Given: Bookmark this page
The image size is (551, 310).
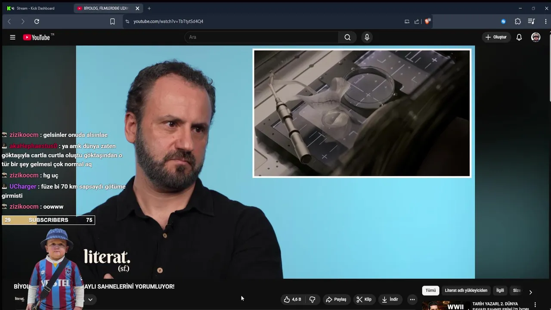Looking at the screenshot, I should (x=112, y=22).
